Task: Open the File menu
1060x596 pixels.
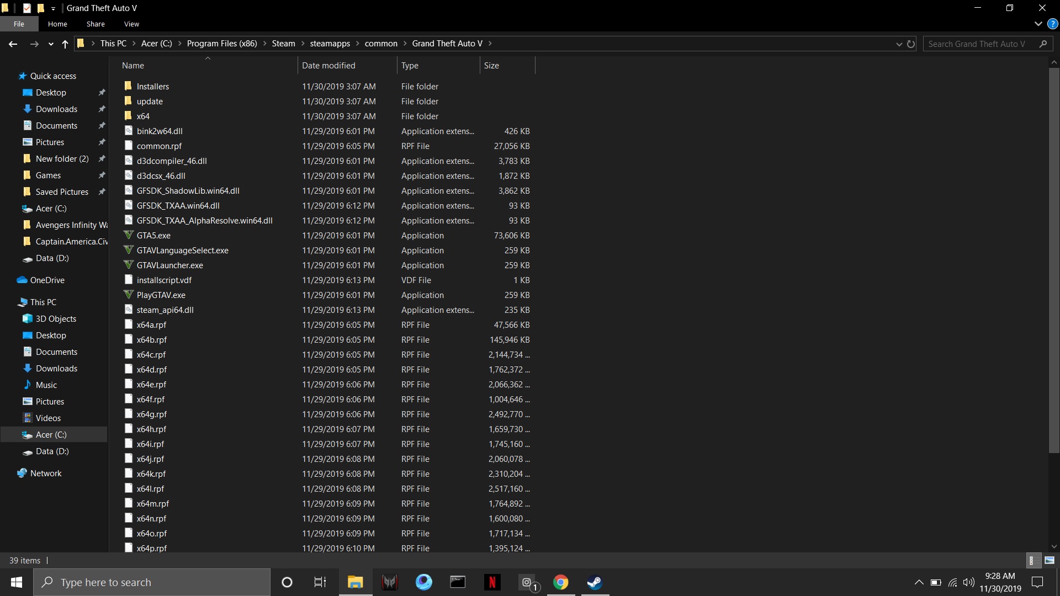Action: pyautogui.click(x=19, y=24)
